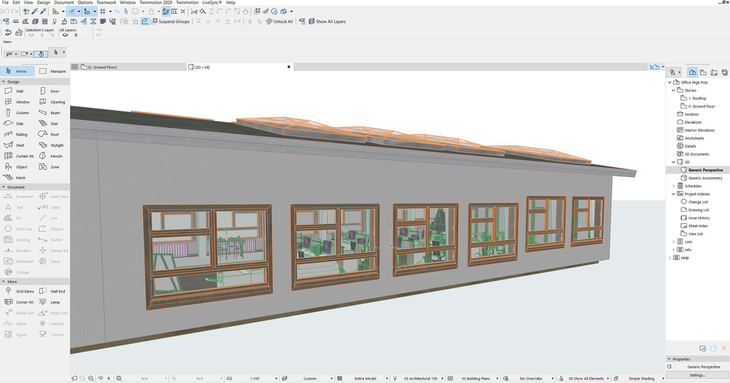Open the File menu
The height and width of the screenshot is (383, 730).
[5, 2]
